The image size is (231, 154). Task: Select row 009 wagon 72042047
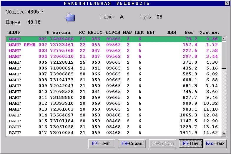click(114, 86)
